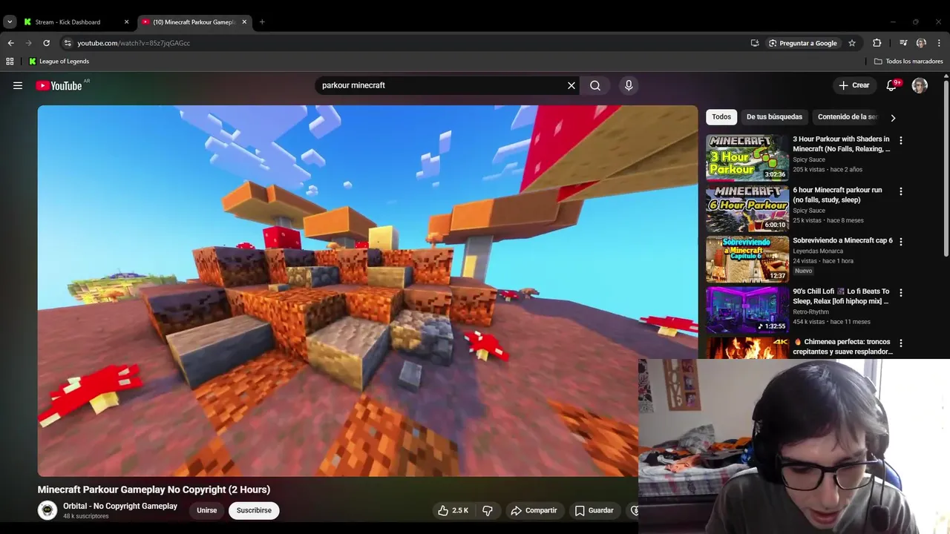Open the YouTube account avatar menu
Viewport: 950px width, 534px height.
[920, 85]
